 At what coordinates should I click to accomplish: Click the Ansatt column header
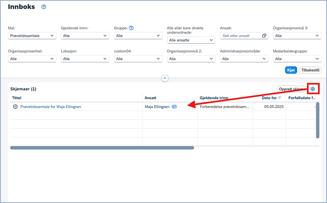click(x=170, y=98)
